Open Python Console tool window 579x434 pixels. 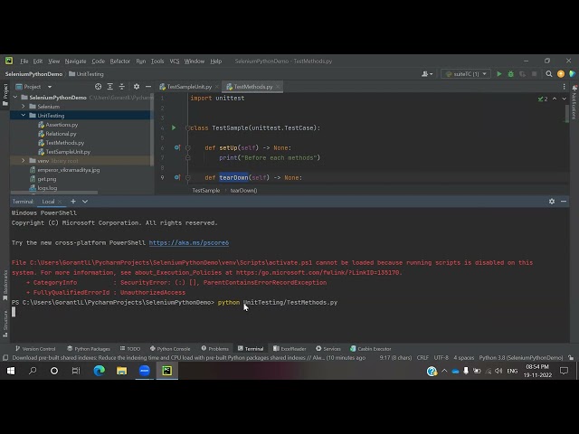(x=170, y=349)
